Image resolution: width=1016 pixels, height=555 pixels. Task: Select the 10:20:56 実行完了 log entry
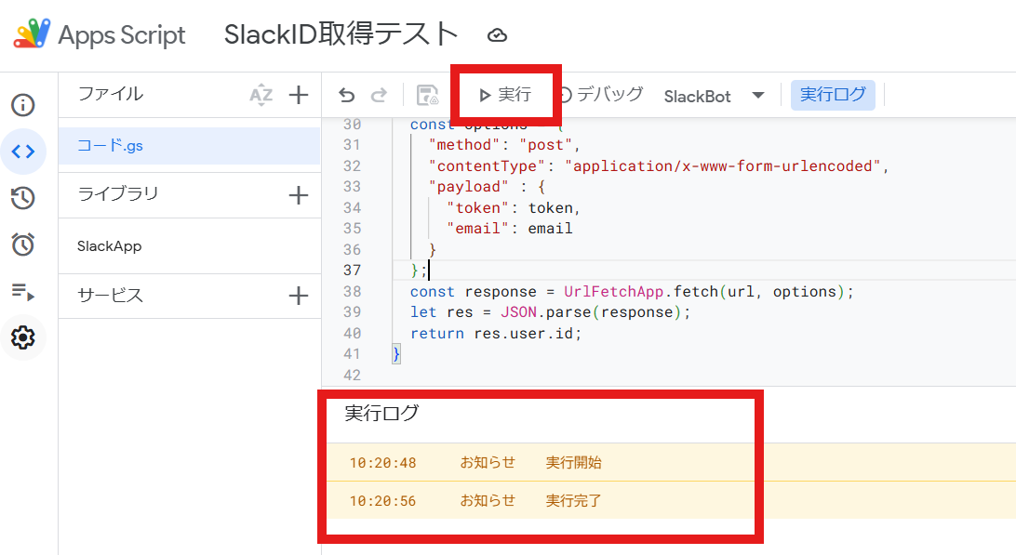tap(671, 500)
